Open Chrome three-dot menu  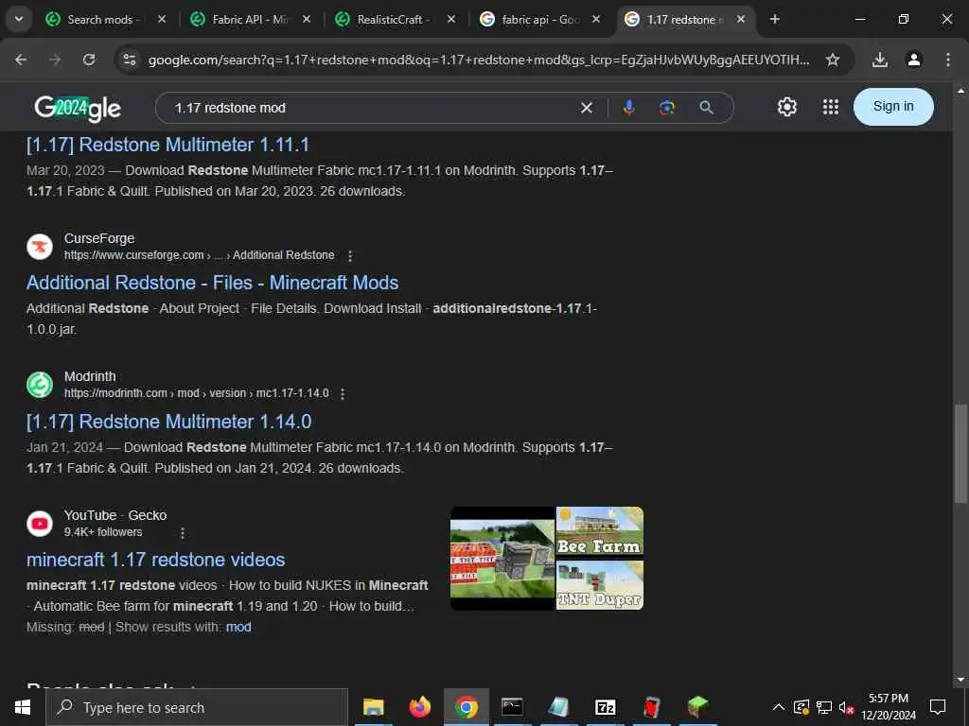(948, 60)
